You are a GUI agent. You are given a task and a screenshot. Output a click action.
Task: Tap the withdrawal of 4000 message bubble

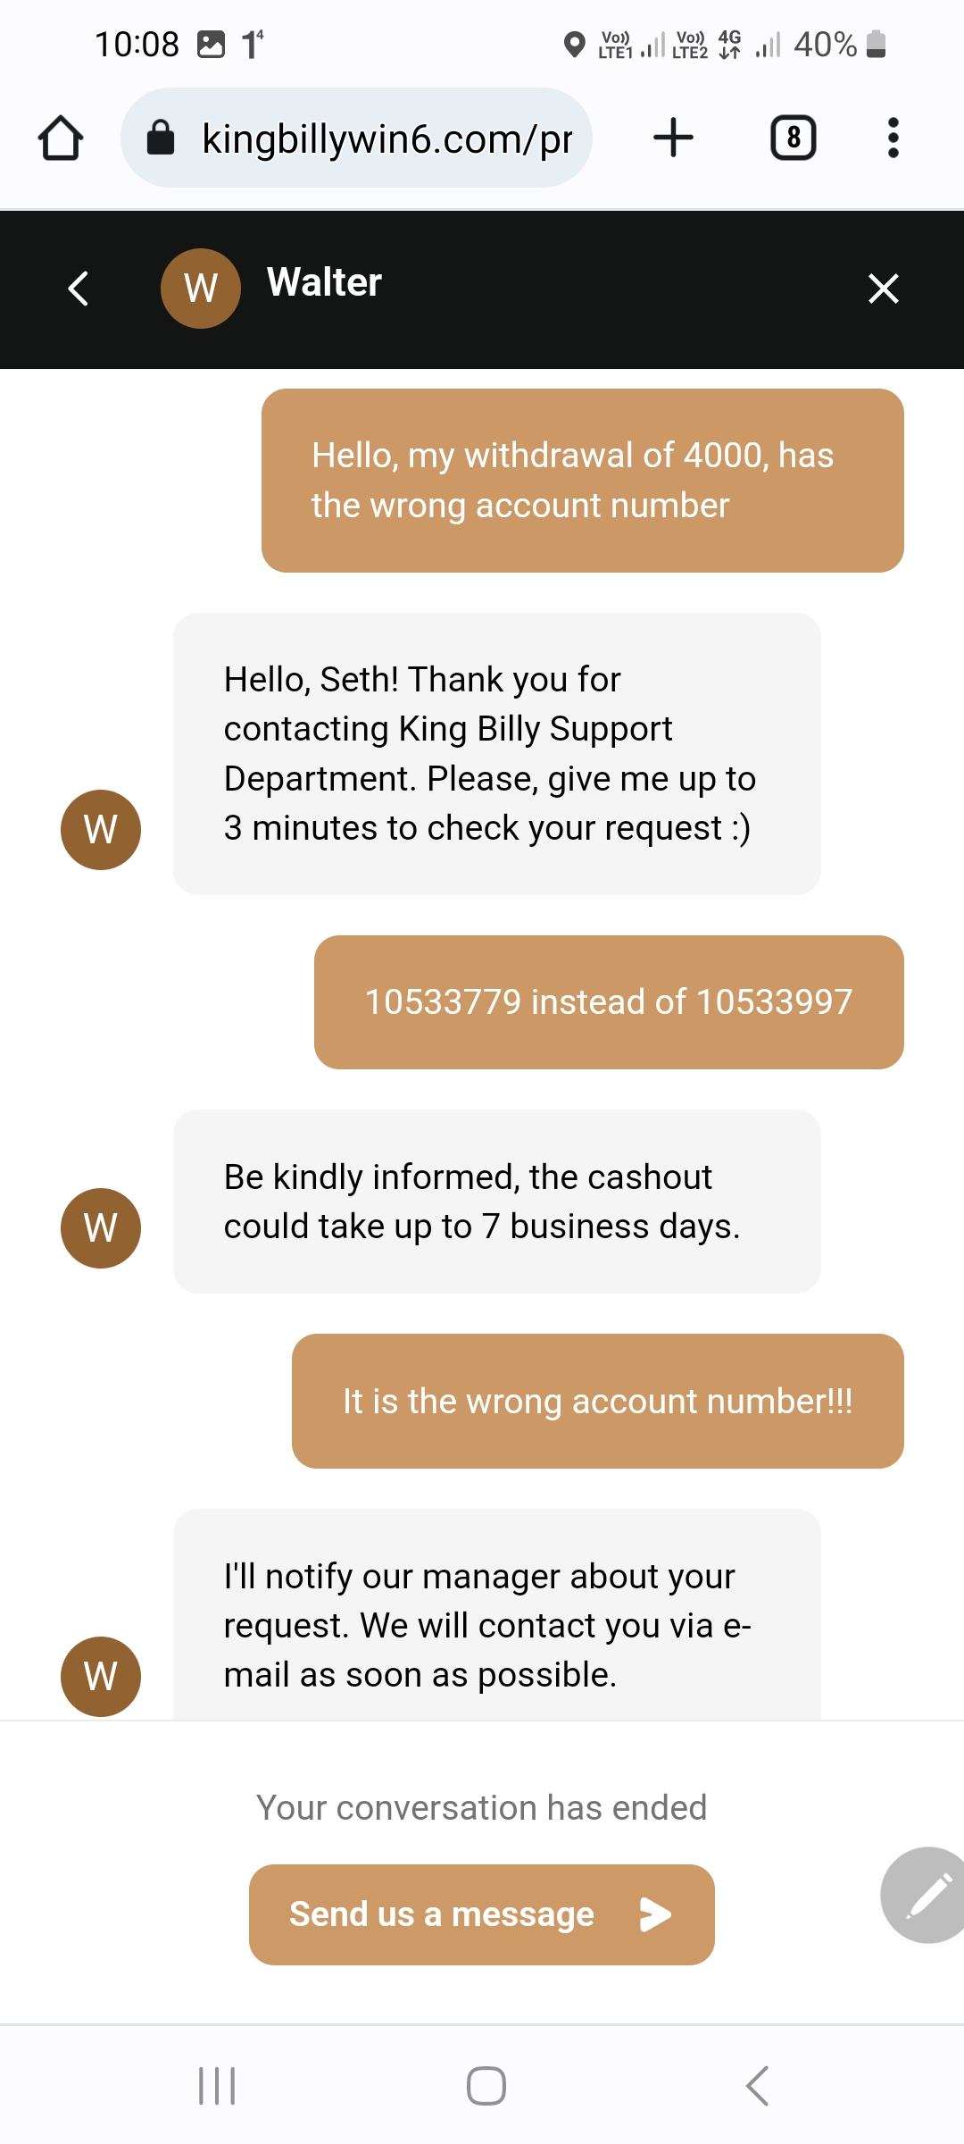[582, 480]
